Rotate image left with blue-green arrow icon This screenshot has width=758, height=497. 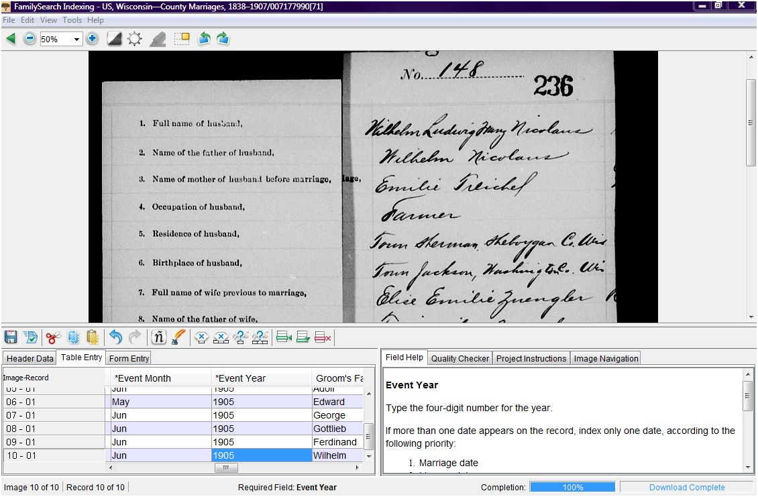205,39
